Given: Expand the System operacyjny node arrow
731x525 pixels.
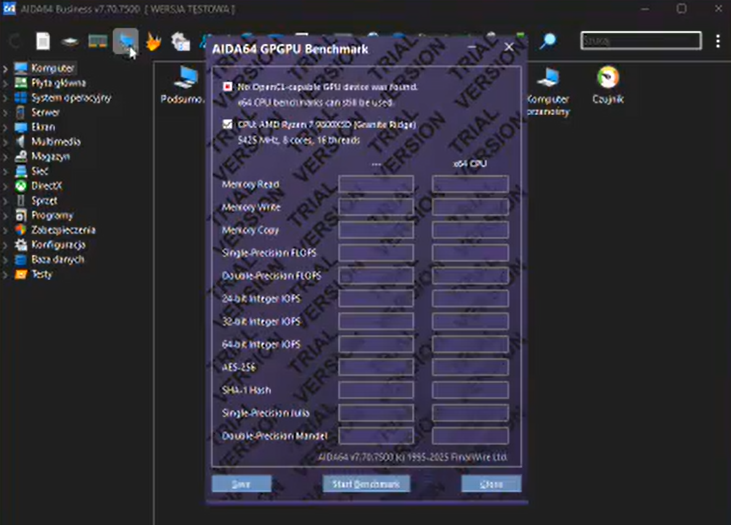Looking at the screenshot, I should (x=5, y=98).
